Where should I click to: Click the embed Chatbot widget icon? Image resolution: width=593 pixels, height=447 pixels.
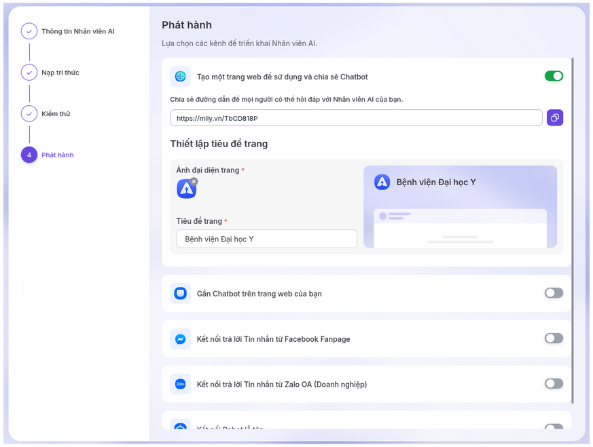[180, 294]
